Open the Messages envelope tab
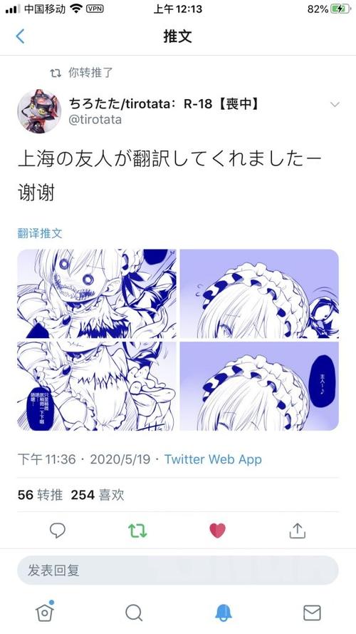The image size is (356, 634). (x=312, y=613)
